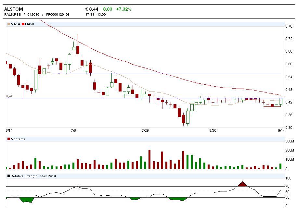Click the RSI 100 axis label

click(x=288, y=178)
